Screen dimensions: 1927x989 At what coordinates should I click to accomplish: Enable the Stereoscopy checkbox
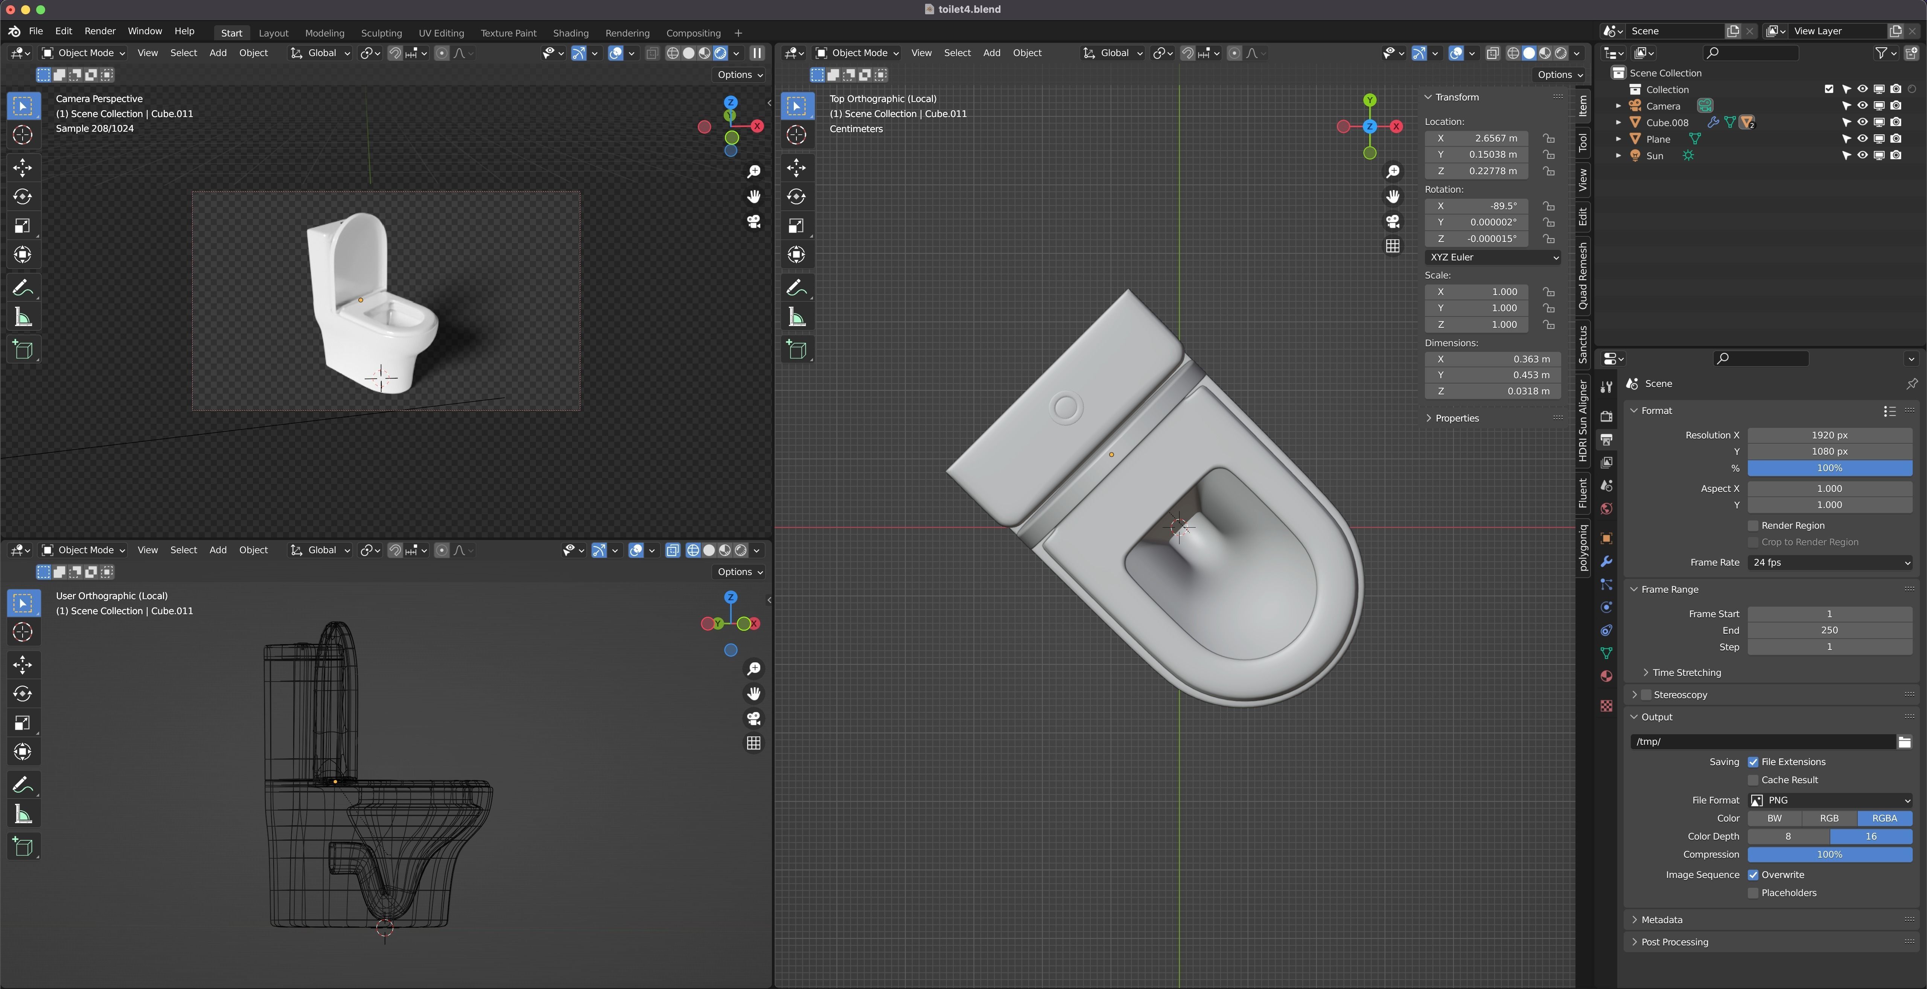1646,695
